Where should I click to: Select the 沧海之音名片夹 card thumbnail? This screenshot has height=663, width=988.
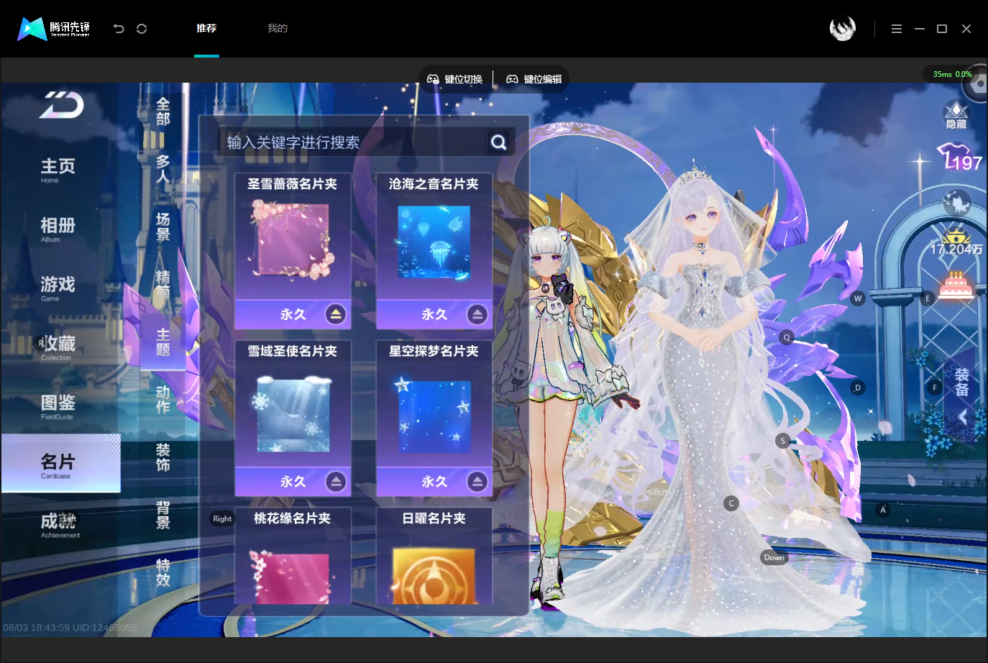pyautogui.click(x=434, y=242)
